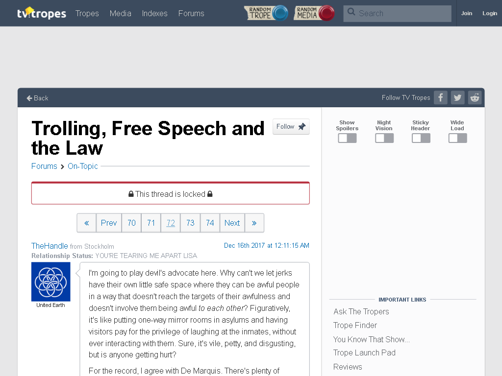Open TheHandle's United Earth avatar
The image size is (502, 376).
51,282
